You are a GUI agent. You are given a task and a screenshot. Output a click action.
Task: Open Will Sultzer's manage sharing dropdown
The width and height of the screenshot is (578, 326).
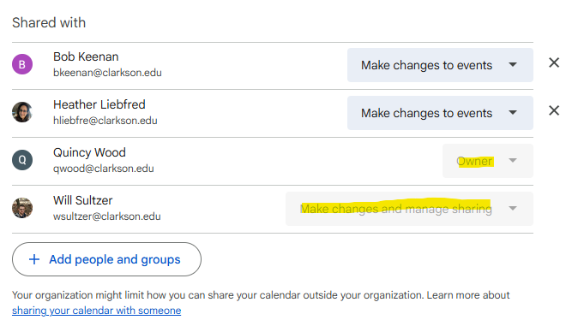409,209
